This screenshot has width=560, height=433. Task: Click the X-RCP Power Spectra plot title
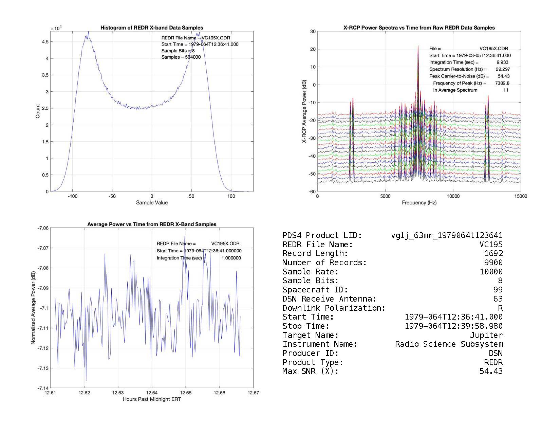click(x=419, y=28)
